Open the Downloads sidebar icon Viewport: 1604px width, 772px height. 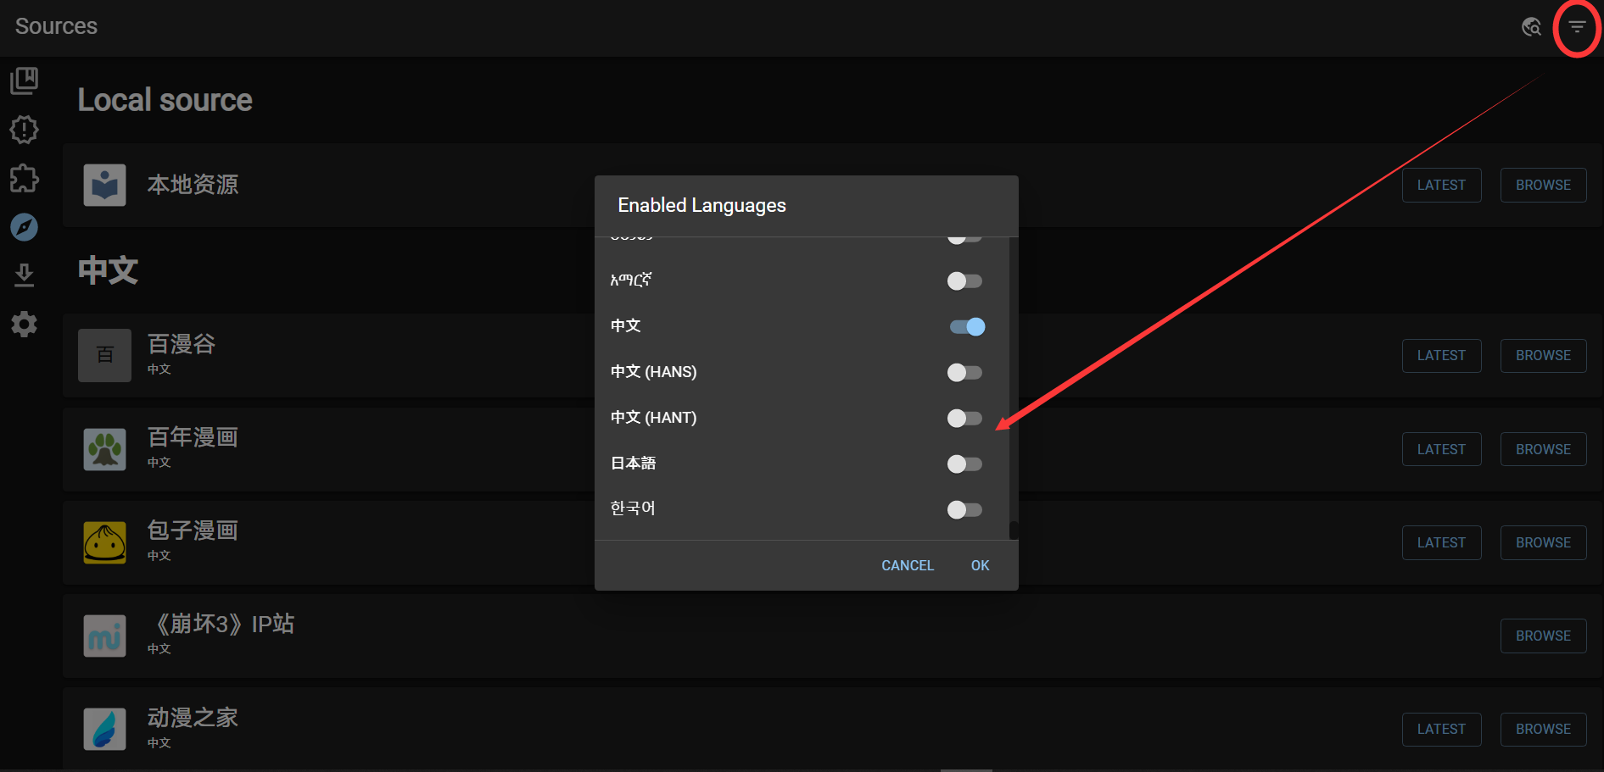pyautogui.click(x=24, y=275)
